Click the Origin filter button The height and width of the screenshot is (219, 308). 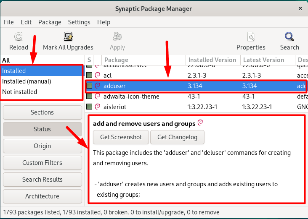pyautogui.click(x=42, y=146)
